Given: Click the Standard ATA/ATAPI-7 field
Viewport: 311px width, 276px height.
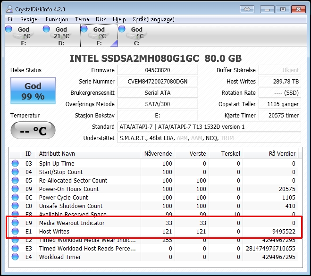Looking at the screenshot, I should pos(209,126).
